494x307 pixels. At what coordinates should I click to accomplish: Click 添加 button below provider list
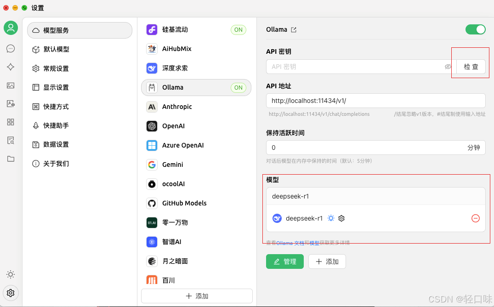click(197, 296)
